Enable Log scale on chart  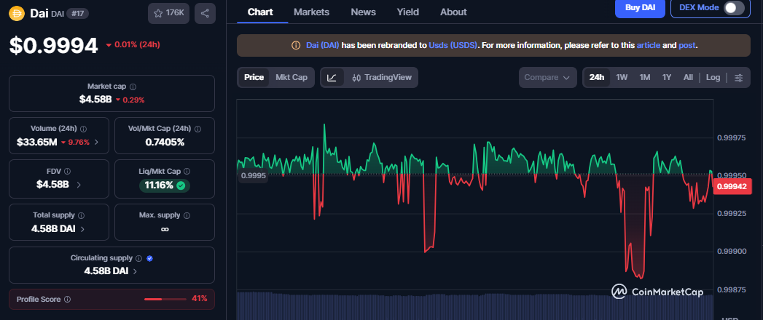click(x=713, y=77)
